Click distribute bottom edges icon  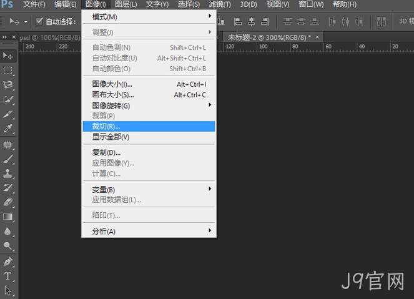314,21
